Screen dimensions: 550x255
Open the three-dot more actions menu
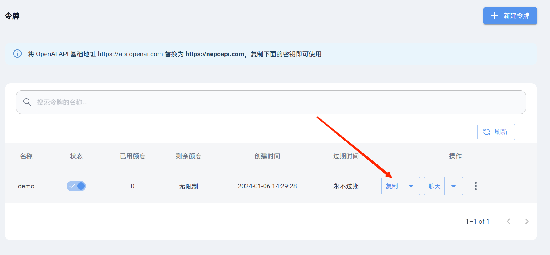(476, 186)
